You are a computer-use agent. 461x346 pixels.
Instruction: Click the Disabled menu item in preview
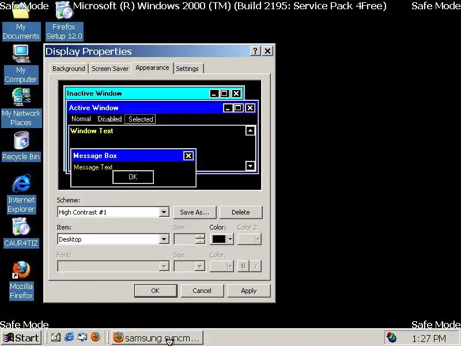coord(109,119)
